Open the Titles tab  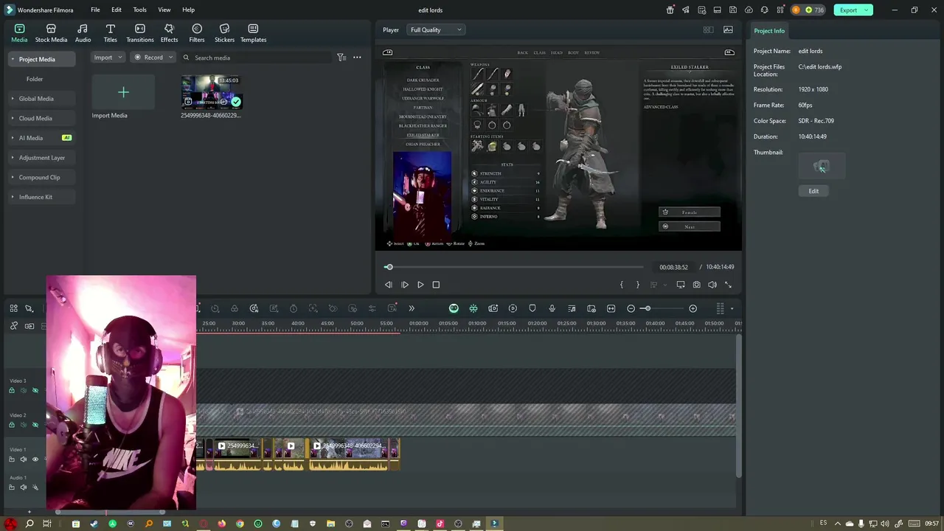point(110,33)
